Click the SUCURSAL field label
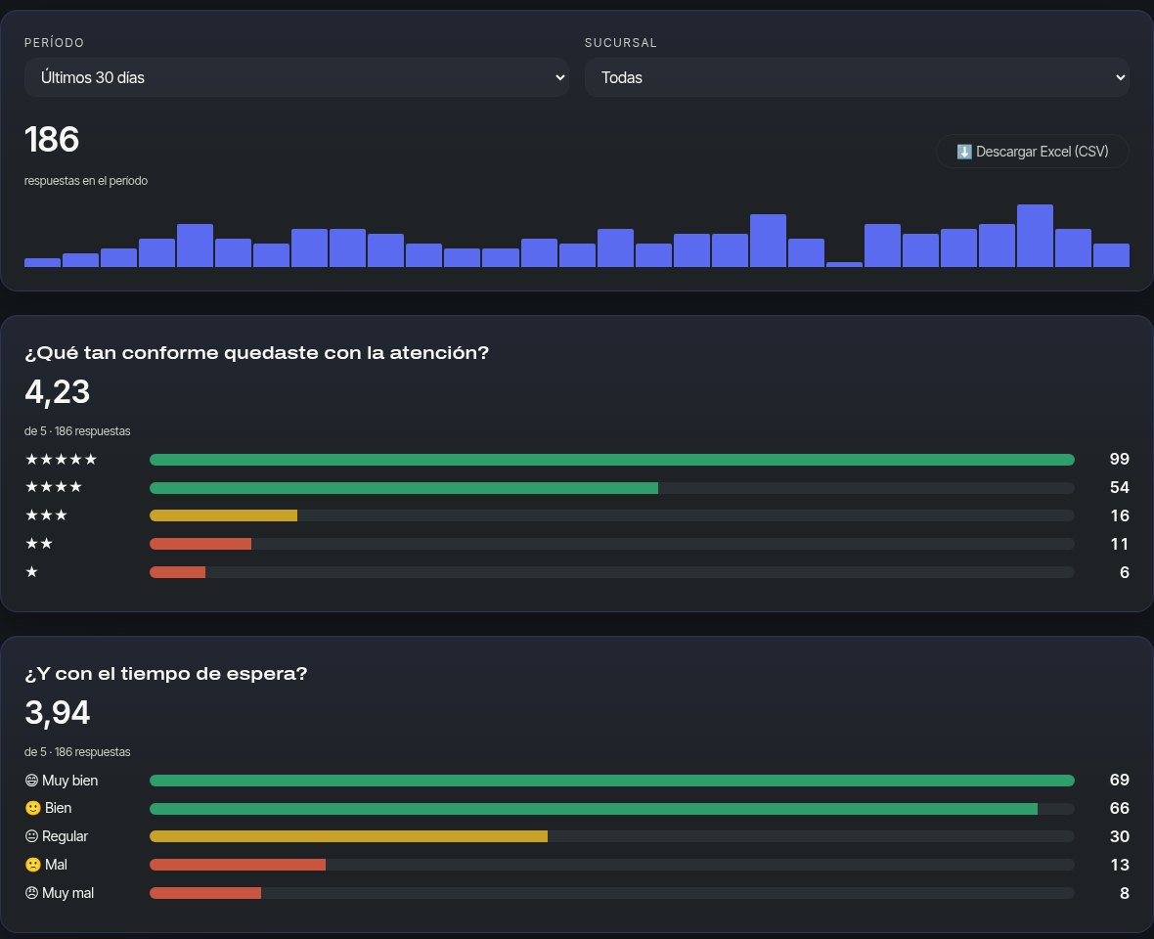Image resolution: width=1154 pixels, height=939 pixels. click(620, 43)
